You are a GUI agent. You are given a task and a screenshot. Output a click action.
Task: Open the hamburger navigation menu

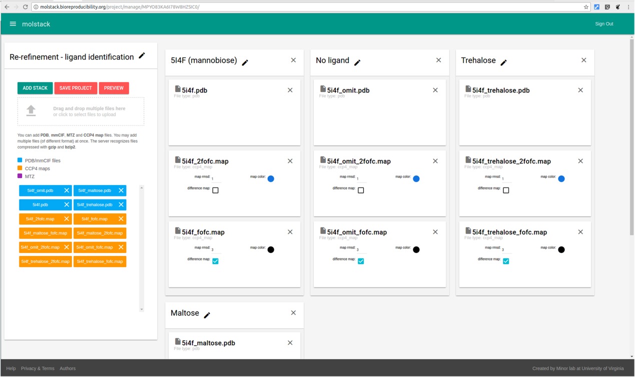pos(13,24)
